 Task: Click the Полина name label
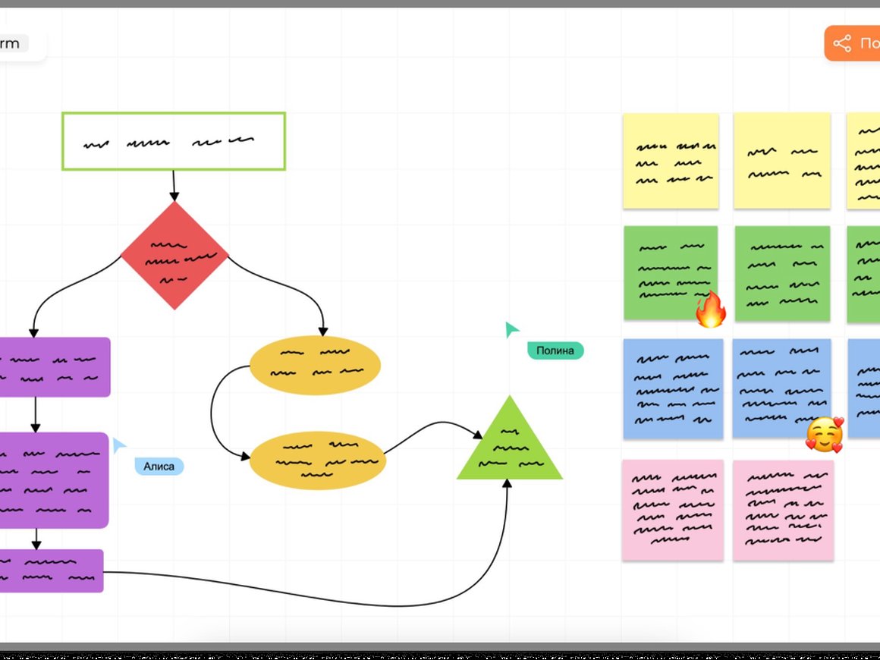(555, 350)
